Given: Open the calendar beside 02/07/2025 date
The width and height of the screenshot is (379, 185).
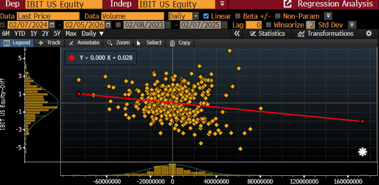Looking at the screenshot, I should coord(224,25).
